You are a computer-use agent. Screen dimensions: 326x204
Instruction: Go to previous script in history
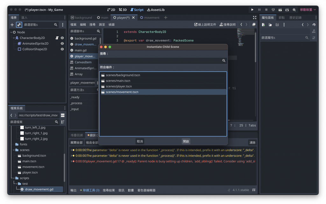click(x=241, y=25)
